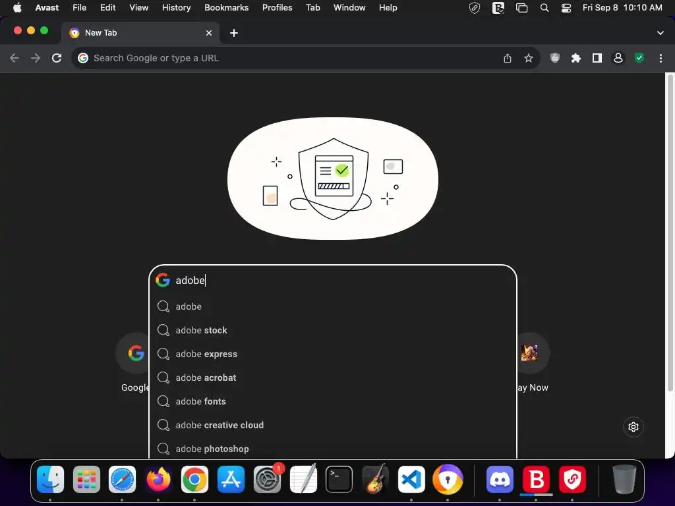
Task: Select the 'adobe' suggestion
Action: click(332, 306)
